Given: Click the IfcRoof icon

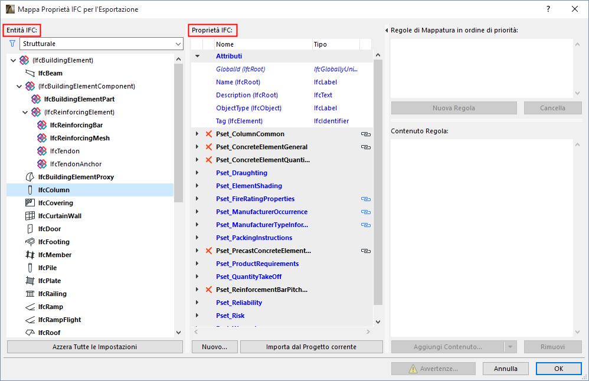Looking at the screenshot, I should tap(30, 333).
